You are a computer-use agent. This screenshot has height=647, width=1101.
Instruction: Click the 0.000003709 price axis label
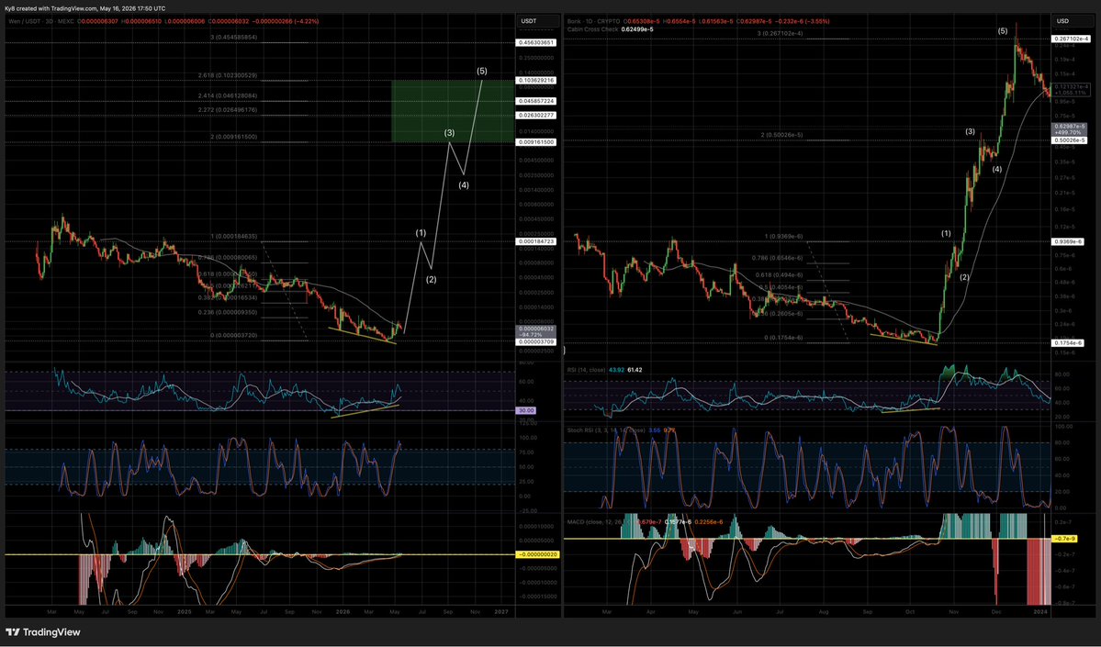[536, 341]
